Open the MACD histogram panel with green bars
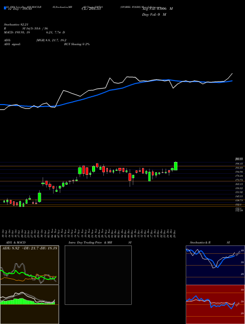This screenshot has height=324, width=245. (x=29, y=304)
